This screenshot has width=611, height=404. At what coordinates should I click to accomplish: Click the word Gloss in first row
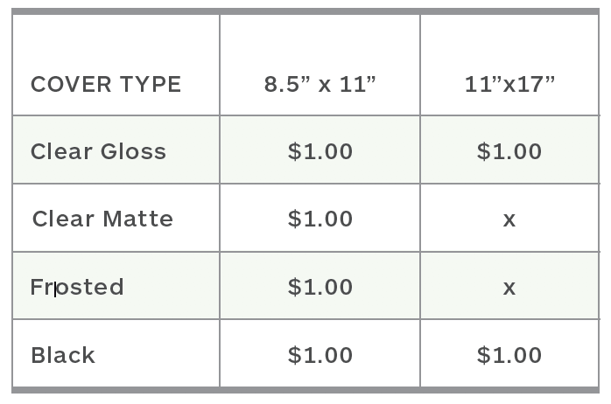tap(133, 151)
